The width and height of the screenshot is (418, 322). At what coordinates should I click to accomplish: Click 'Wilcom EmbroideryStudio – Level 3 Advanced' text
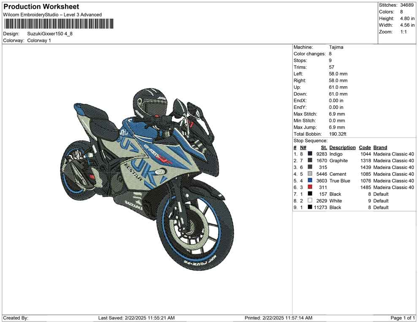tap(52, 15)
